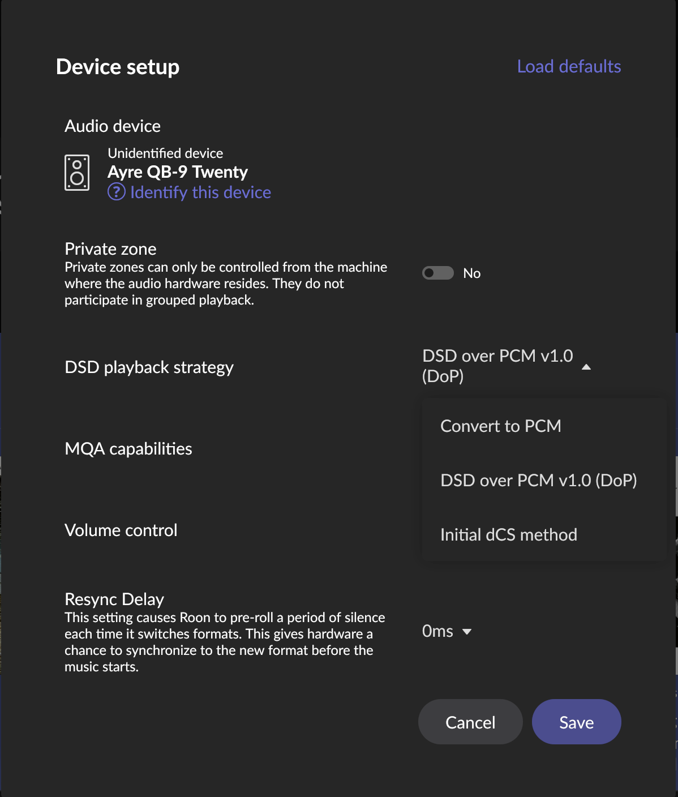The height and width of the screenshot is (797, 678).
Task: Click the Ayre QB-9 Twenty device name
Action: pos(178,172)
